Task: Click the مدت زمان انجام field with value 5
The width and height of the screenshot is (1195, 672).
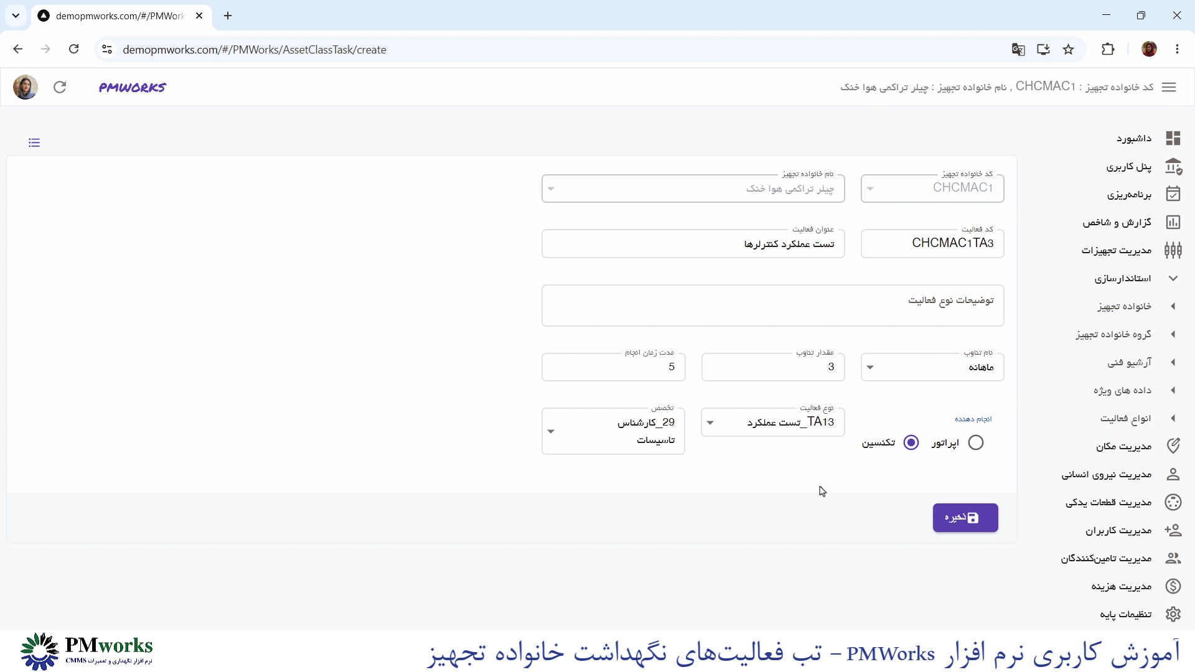Action: coord(613,367)
